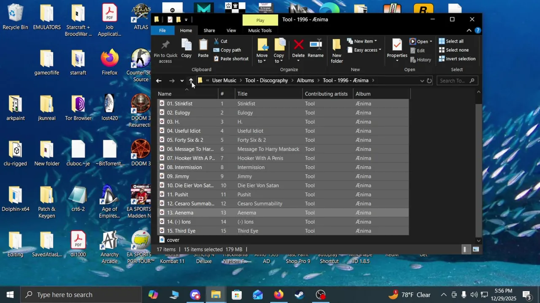Expand the New item dropdown
Image resolution: width=540 pixels, height=303 pixels.
pos(362,41)
